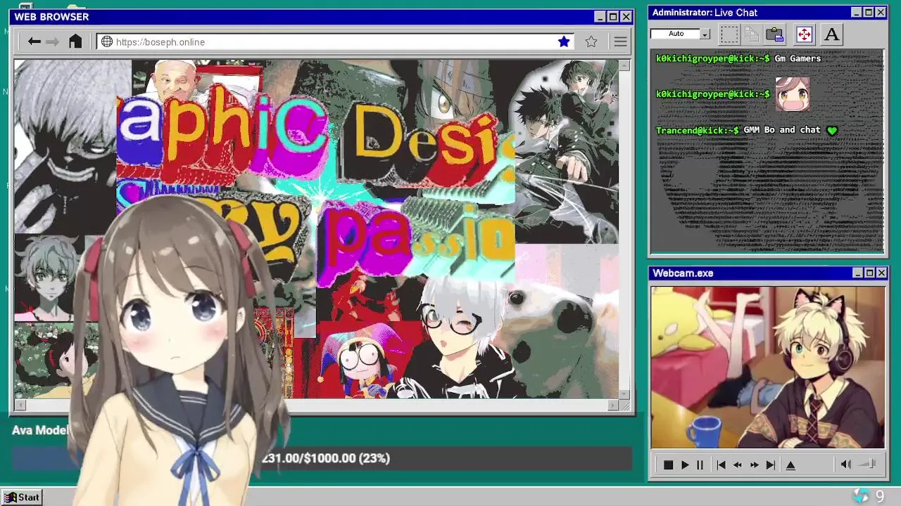Open the Auto dropdown in Live Chat
Viewport: 901px width, 506px height.
click(705, 34)
